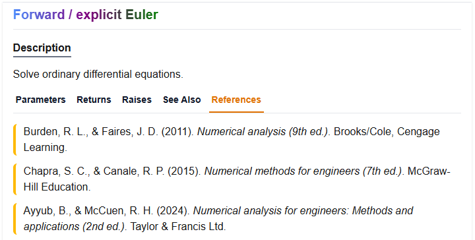Screen dimensions: 475x240
Task: Click the Solve ordinary differential equations text
Action: pos(98,74)
